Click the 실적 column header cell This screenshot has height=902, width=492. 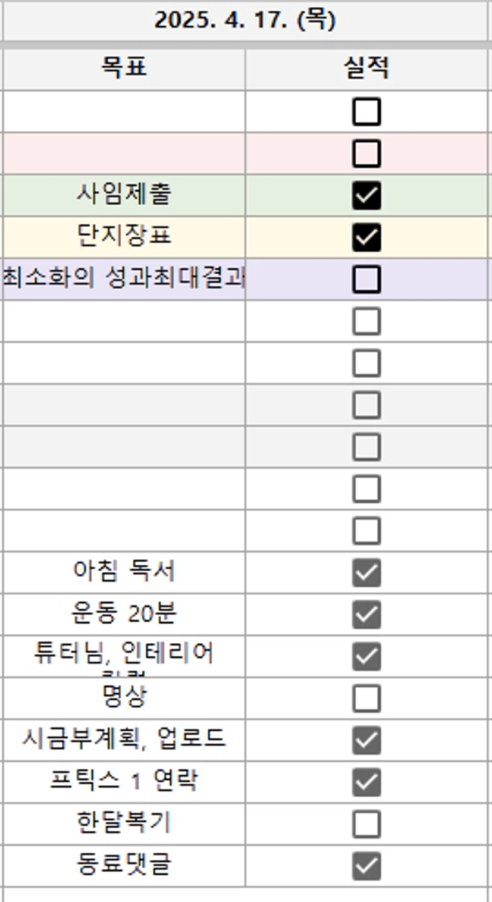[366, 68]
